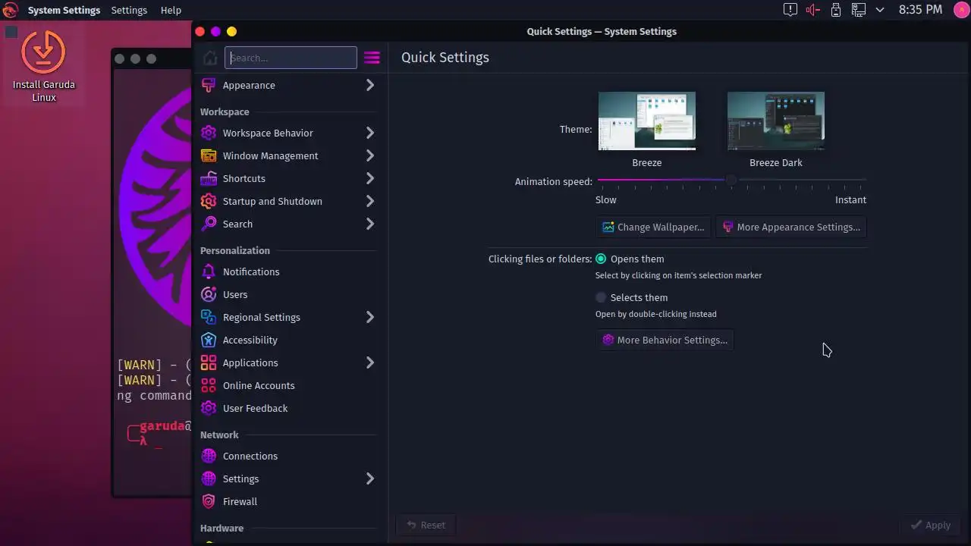Open Accessibility entry

coord(288,340)
